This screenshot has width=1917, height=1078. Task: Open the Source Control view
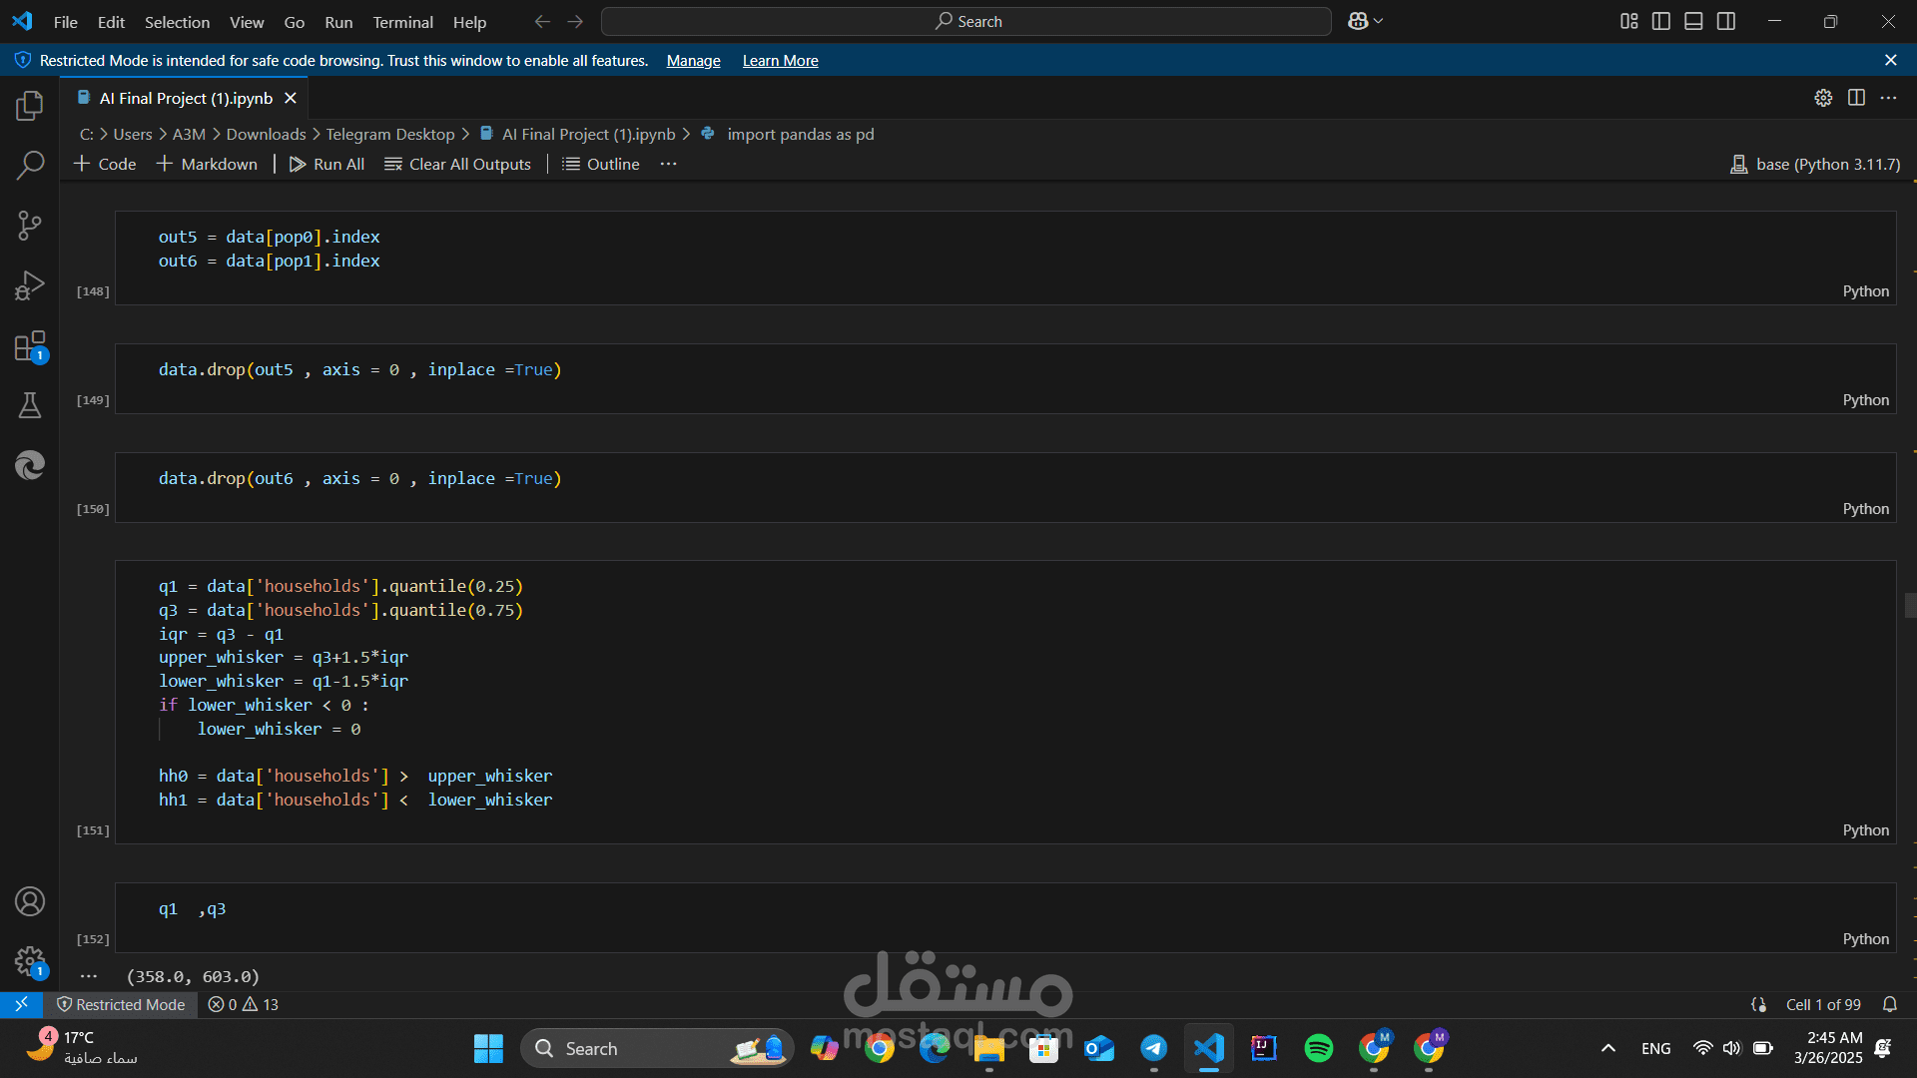30,226
